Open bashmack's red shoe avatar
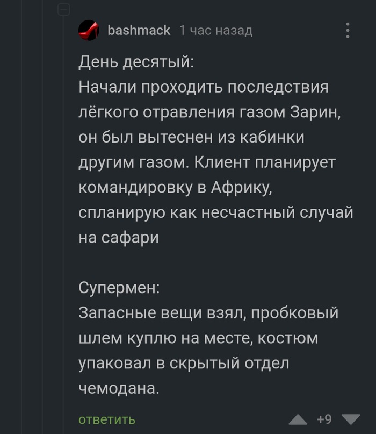 pos(89,30)
